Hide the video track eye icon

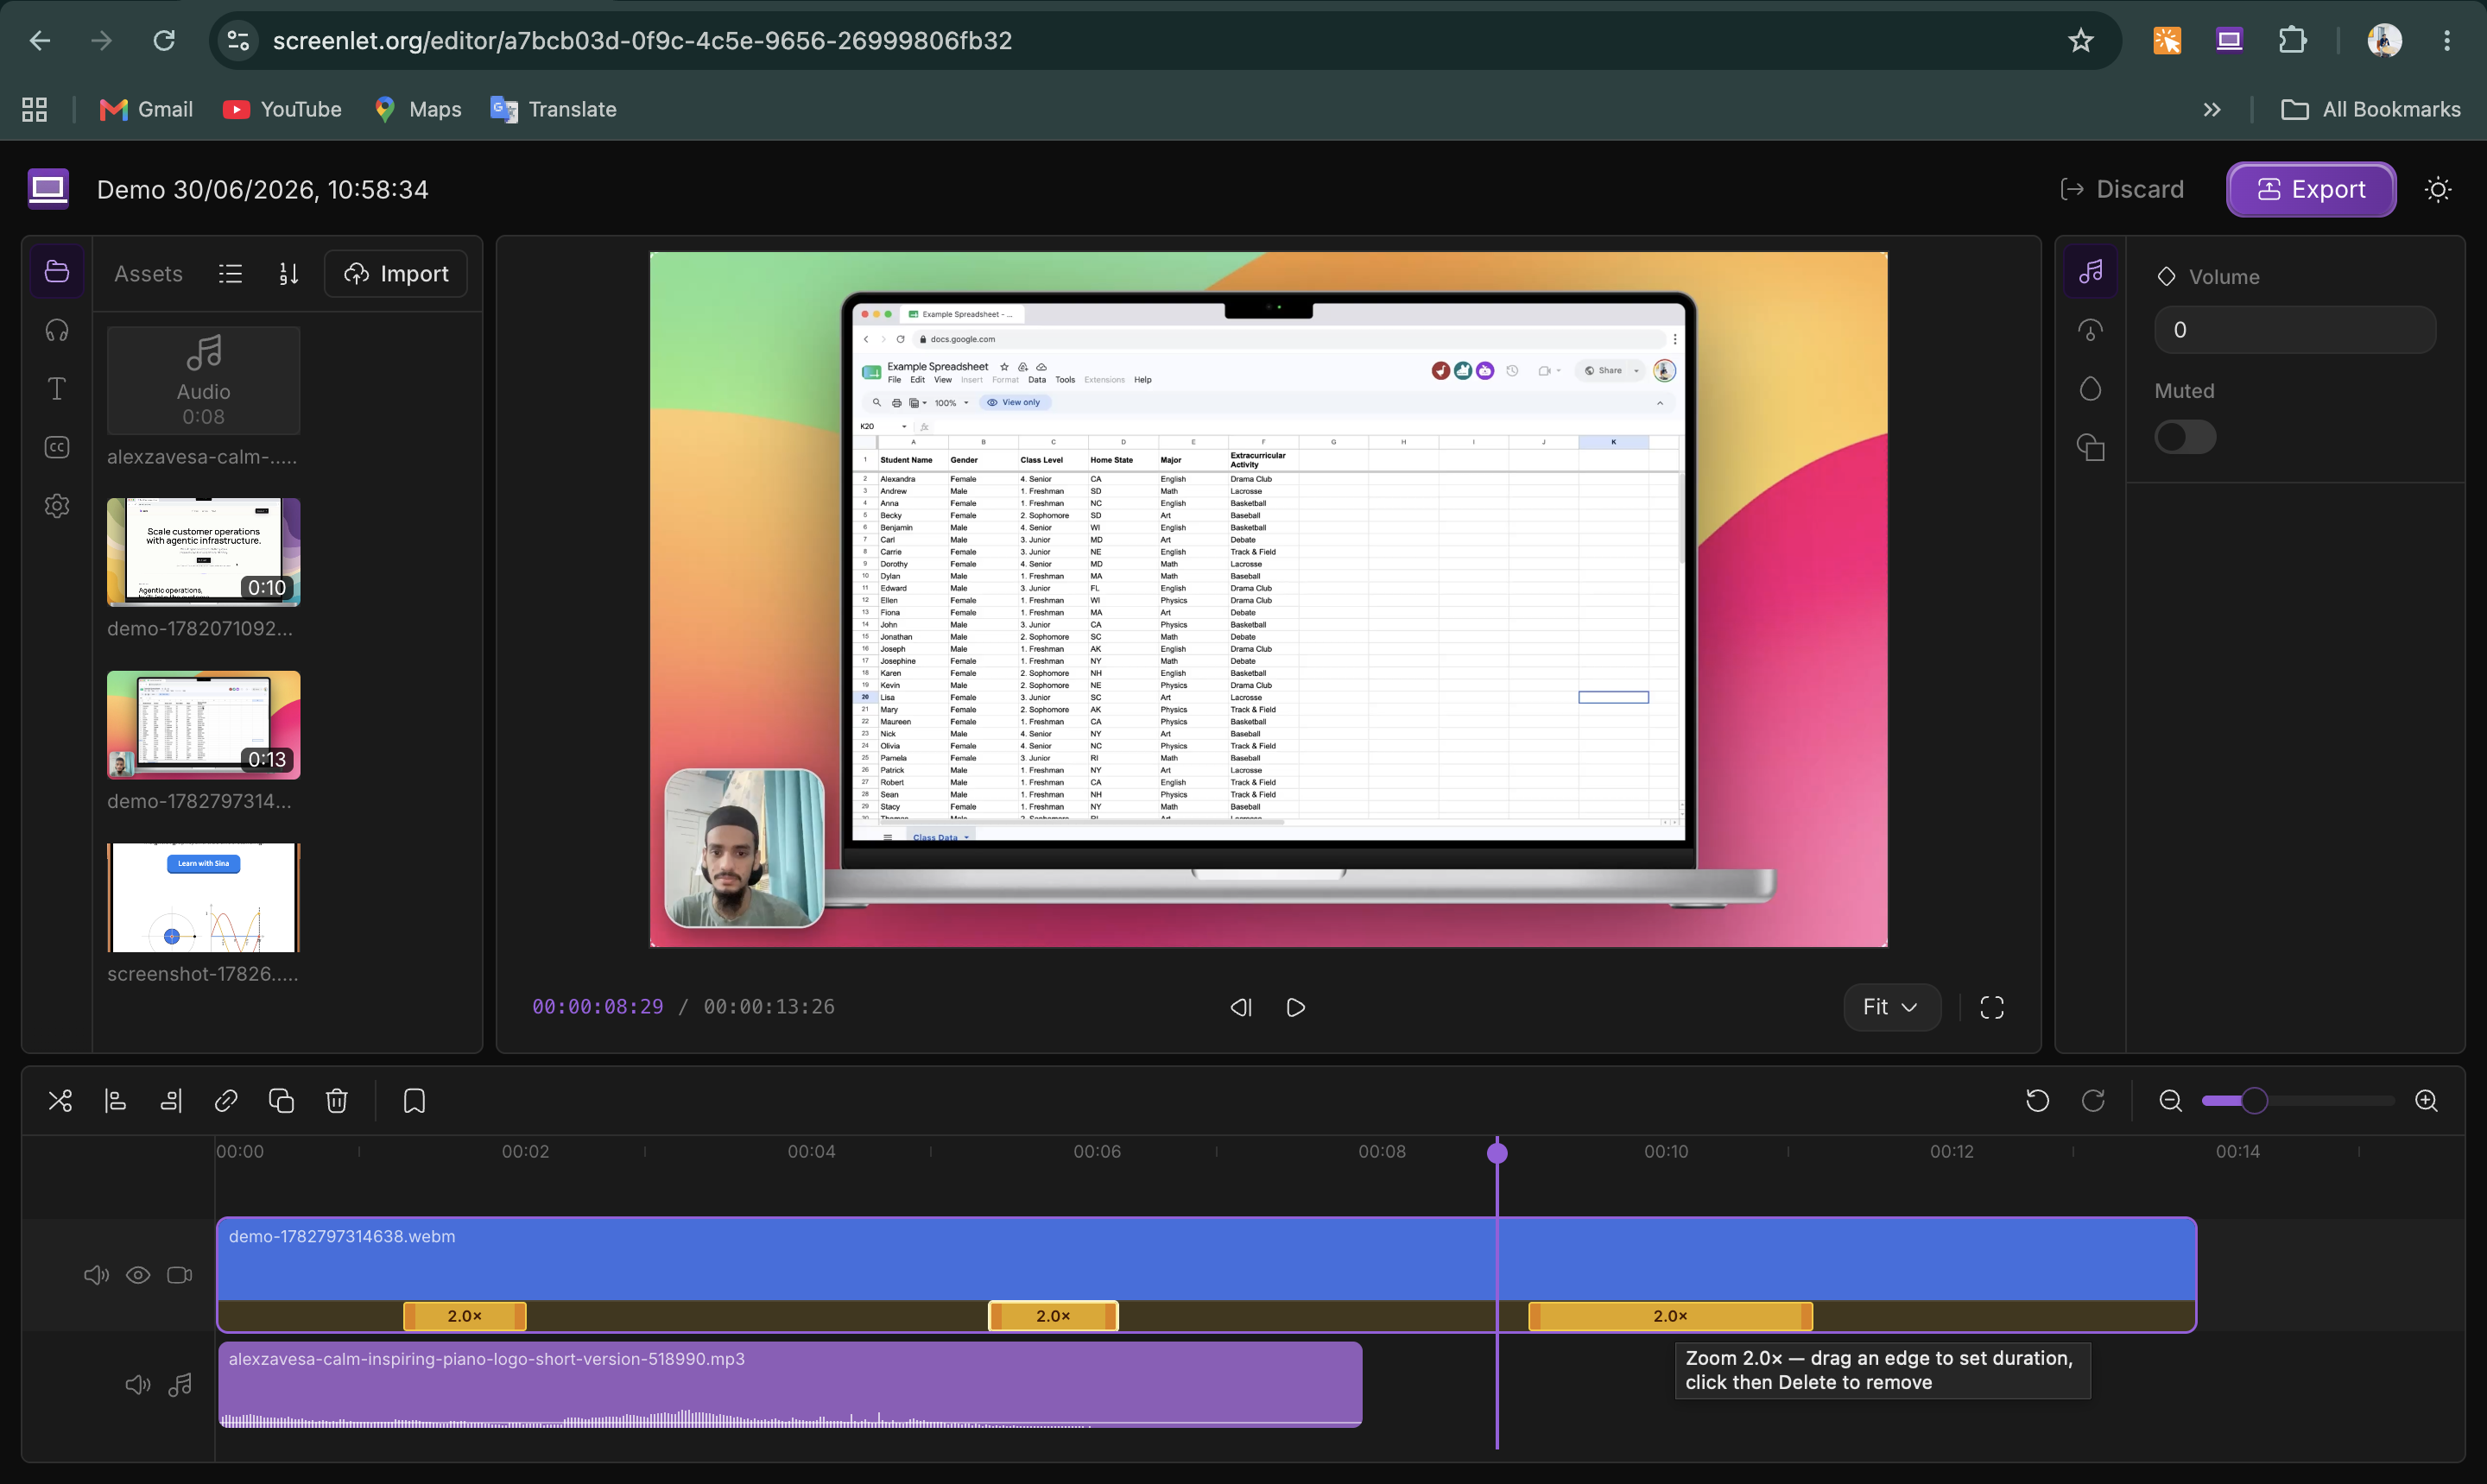pos(138,1275)
